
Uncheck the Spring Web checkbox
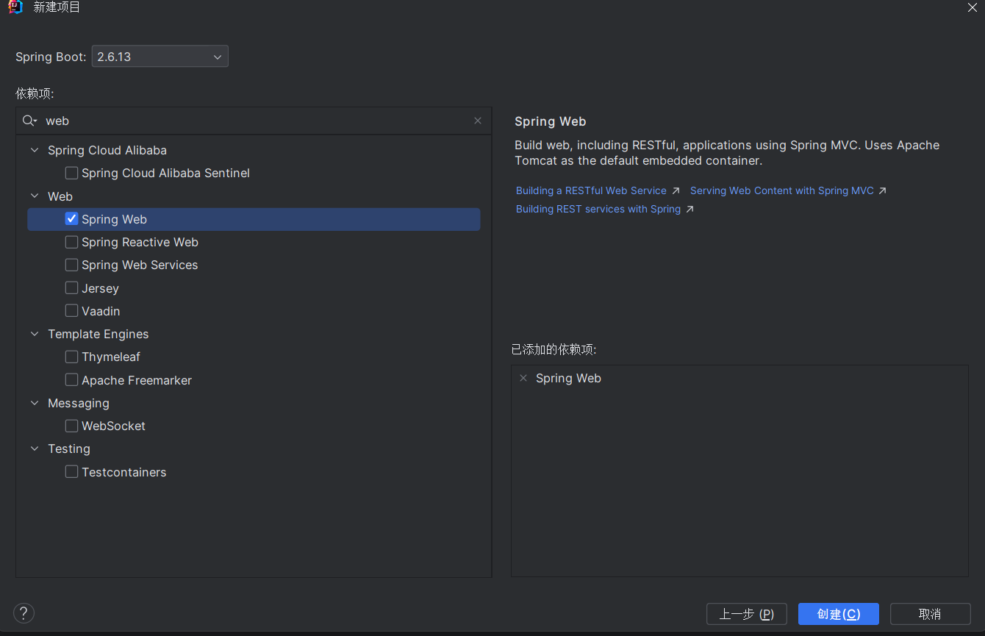click(x=71, y=218)
